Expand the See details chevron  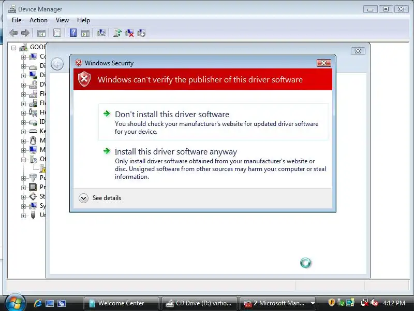tap(83, 198)
